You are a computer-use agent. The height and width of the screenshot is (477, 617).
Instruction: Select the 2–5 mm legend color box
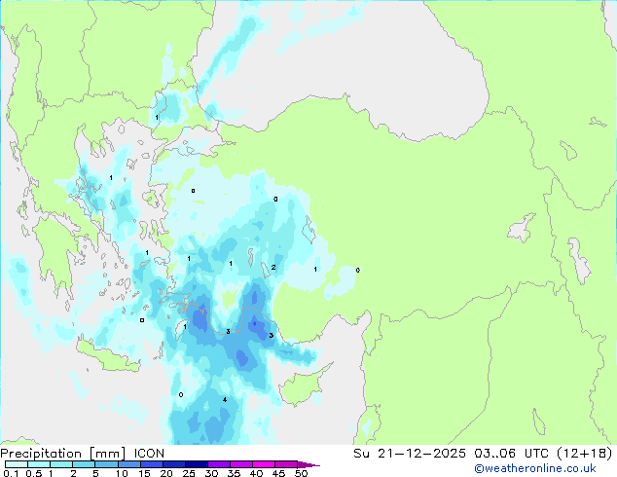[x=84, y=464]
